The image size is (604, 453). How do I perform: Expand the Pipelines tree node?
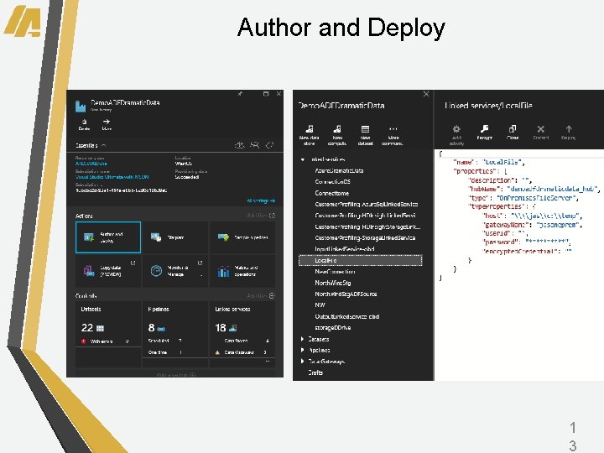(302, 350)
